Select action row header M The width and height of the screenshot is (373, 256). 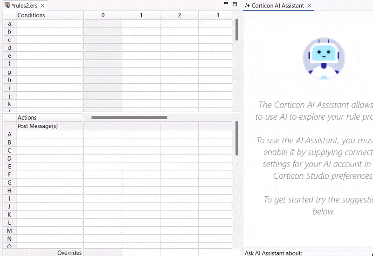9,230
